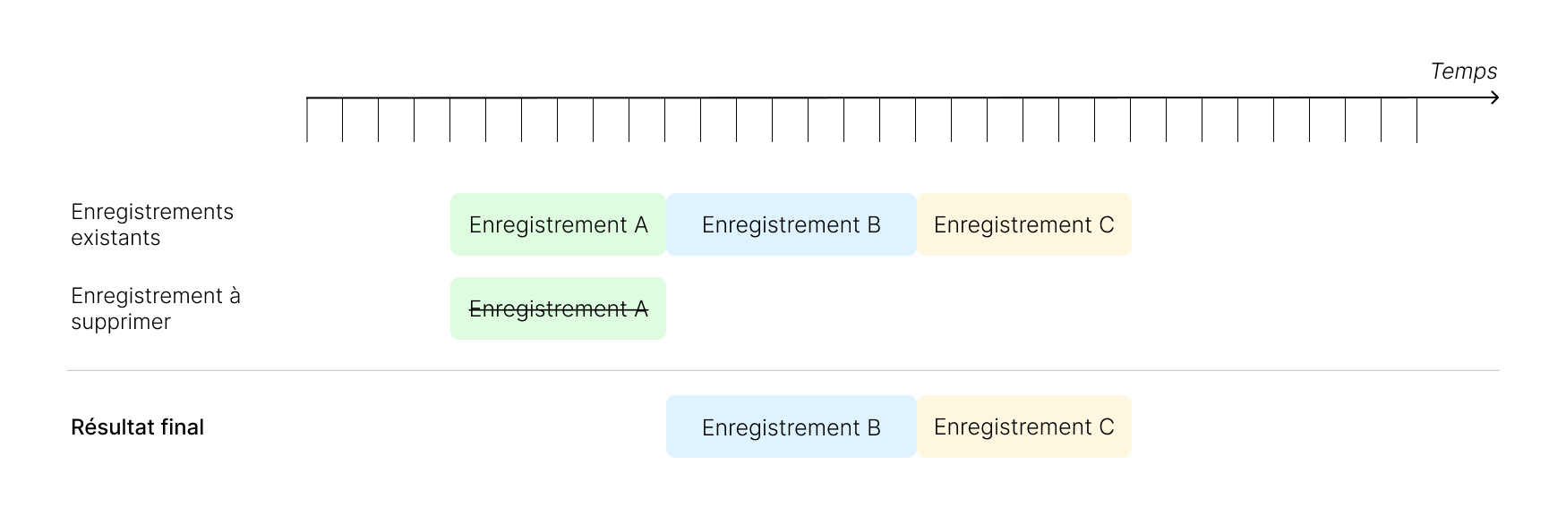The image size is (1566, 515).
Task: Click the leftmost tick mark on the timeline
Action: [307, 121]
